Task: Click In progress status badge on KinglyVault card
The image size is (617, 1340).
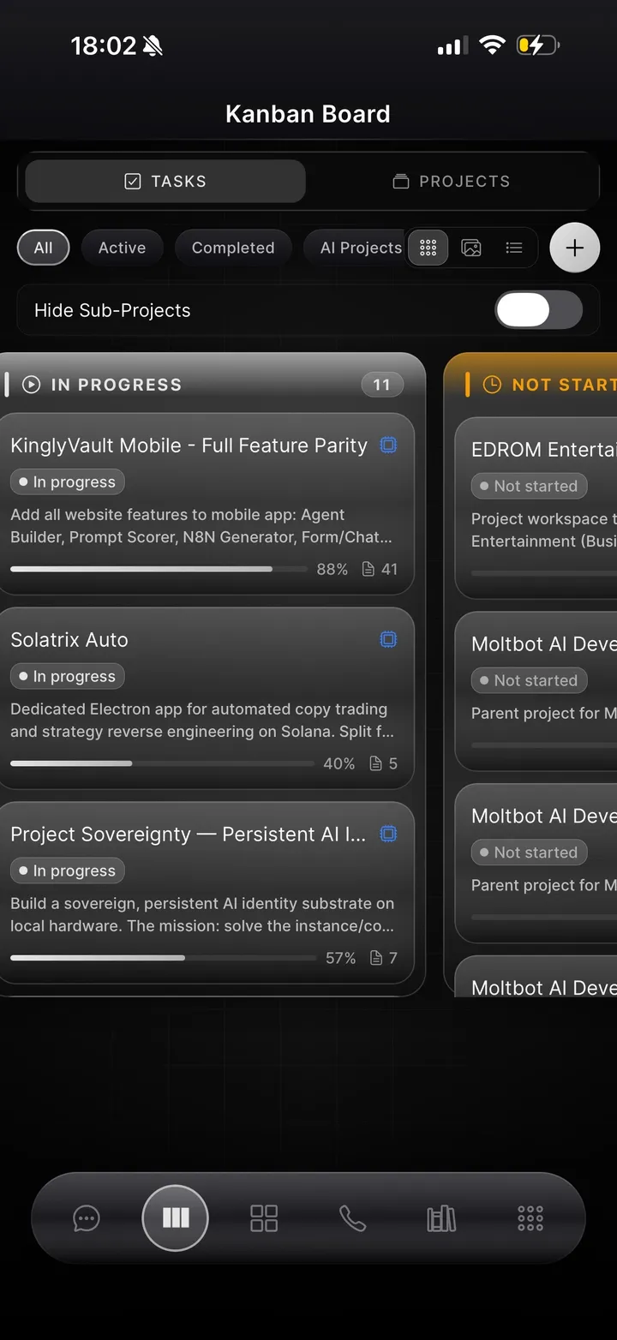Action: 68,482
